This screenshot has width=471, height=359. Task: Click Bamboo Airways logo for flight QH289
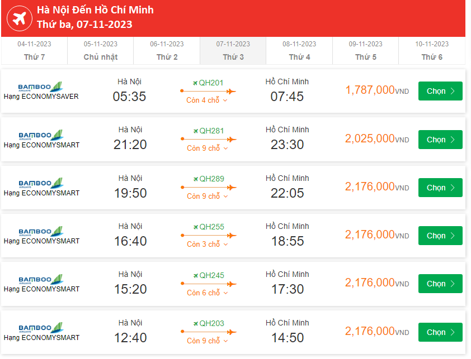40,183
